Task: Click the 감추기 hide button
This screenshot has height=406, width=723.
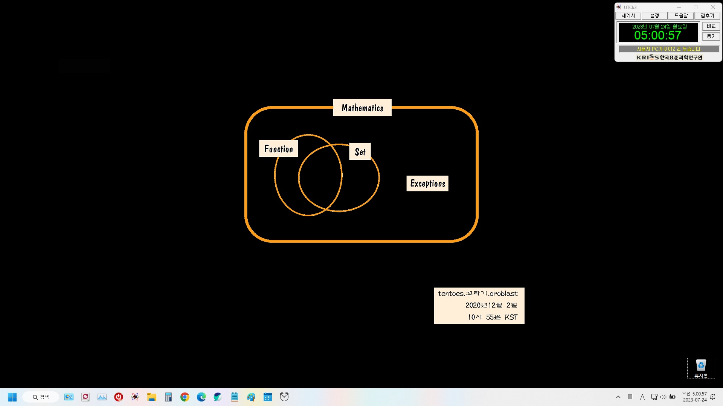Action: [x=707, y=16]
